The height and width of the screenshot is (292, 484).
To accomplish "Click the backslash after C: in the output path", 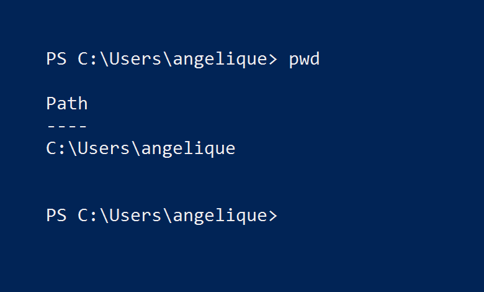I will point(73,148).
